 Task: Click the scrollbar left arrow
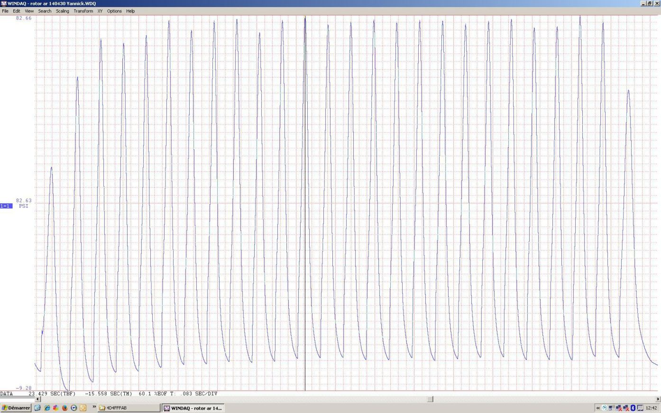point(38,399)
